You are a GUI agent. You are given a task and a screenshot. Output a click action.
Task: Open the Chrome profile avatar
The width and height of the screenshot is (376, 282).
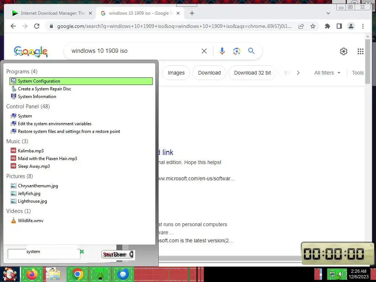click(x=351, y=26)
